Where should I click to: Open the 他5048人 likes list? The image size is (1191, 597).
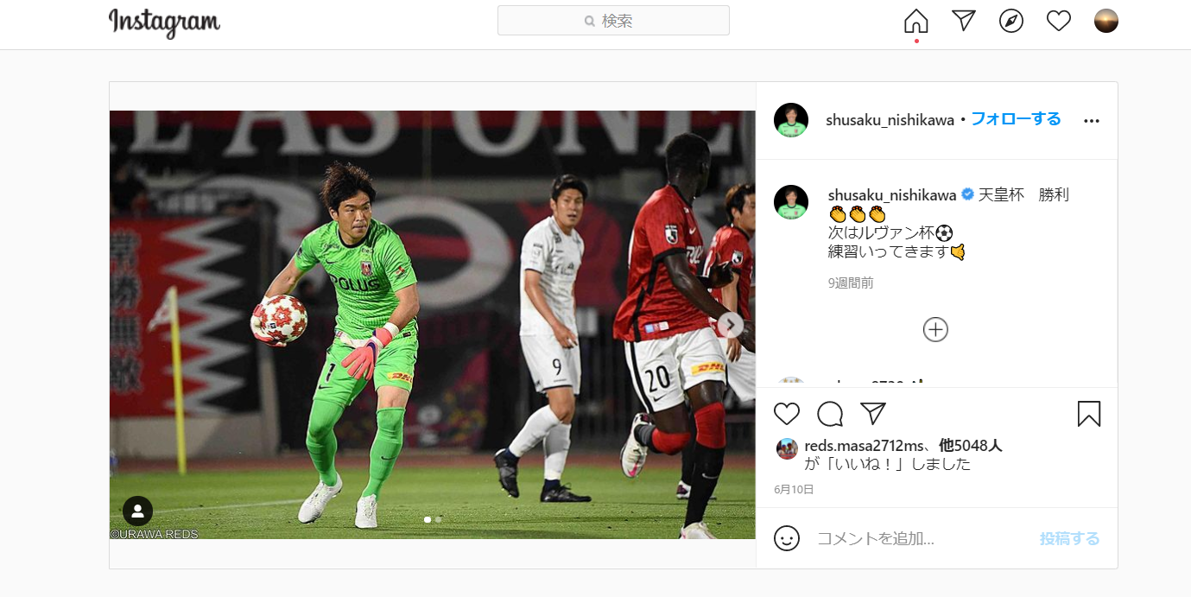click(x=971, y=446)
